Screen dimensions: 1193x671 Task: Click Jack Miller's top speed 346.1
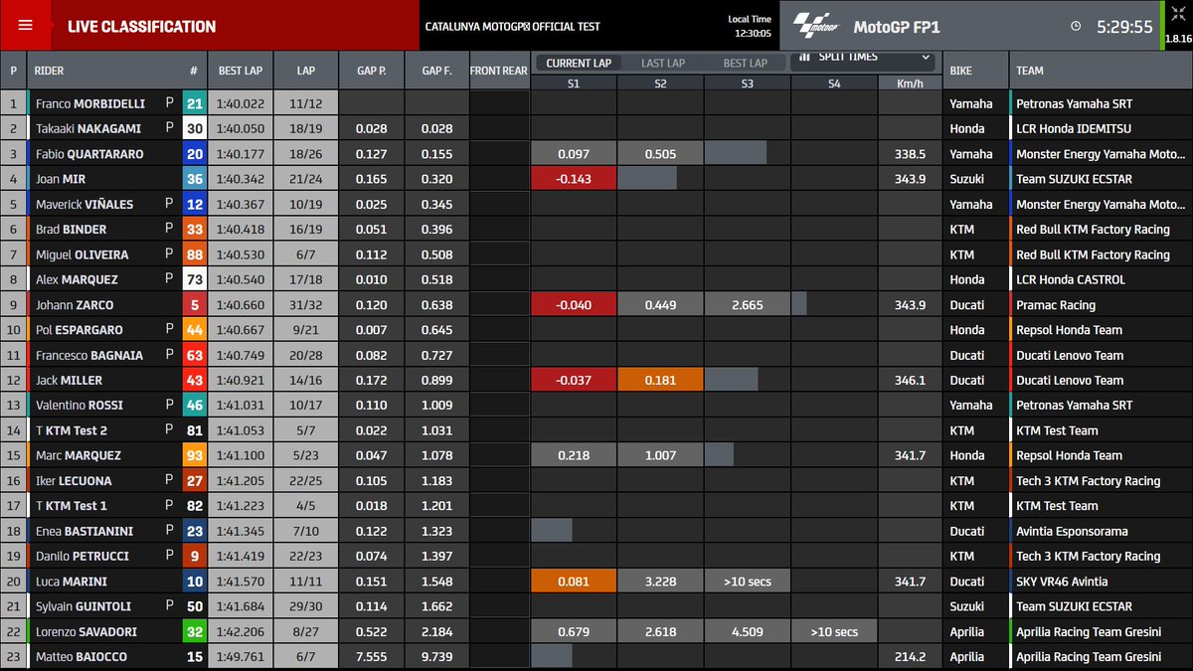[910, 380]
